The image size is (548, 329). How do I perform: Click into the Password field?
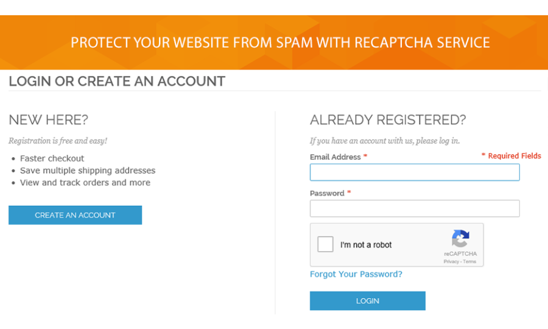click(x=415, y=208)
